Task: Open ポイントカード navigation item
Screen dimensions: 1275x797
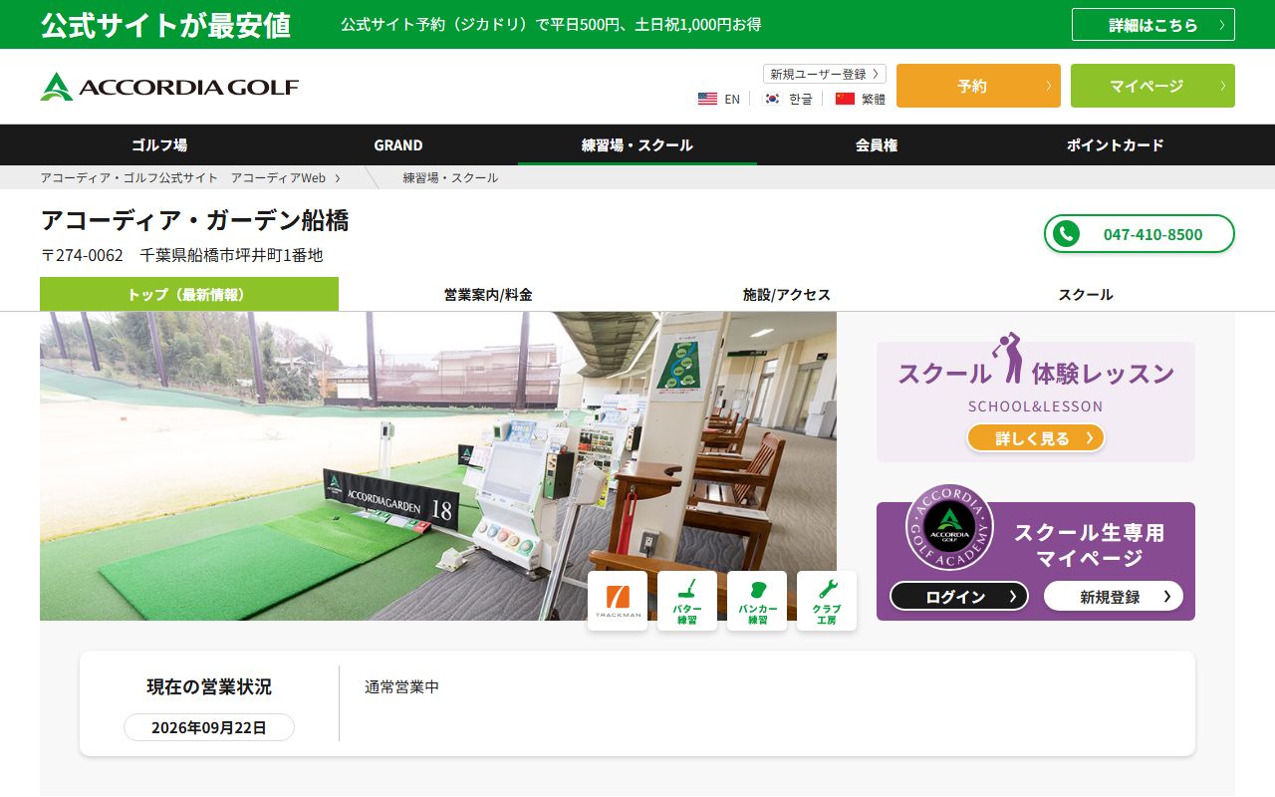Action: (1116, 145)
